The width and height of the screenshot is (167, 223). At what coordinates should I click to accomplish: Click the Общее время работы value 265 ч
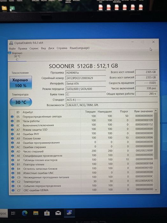coord(146,94)
